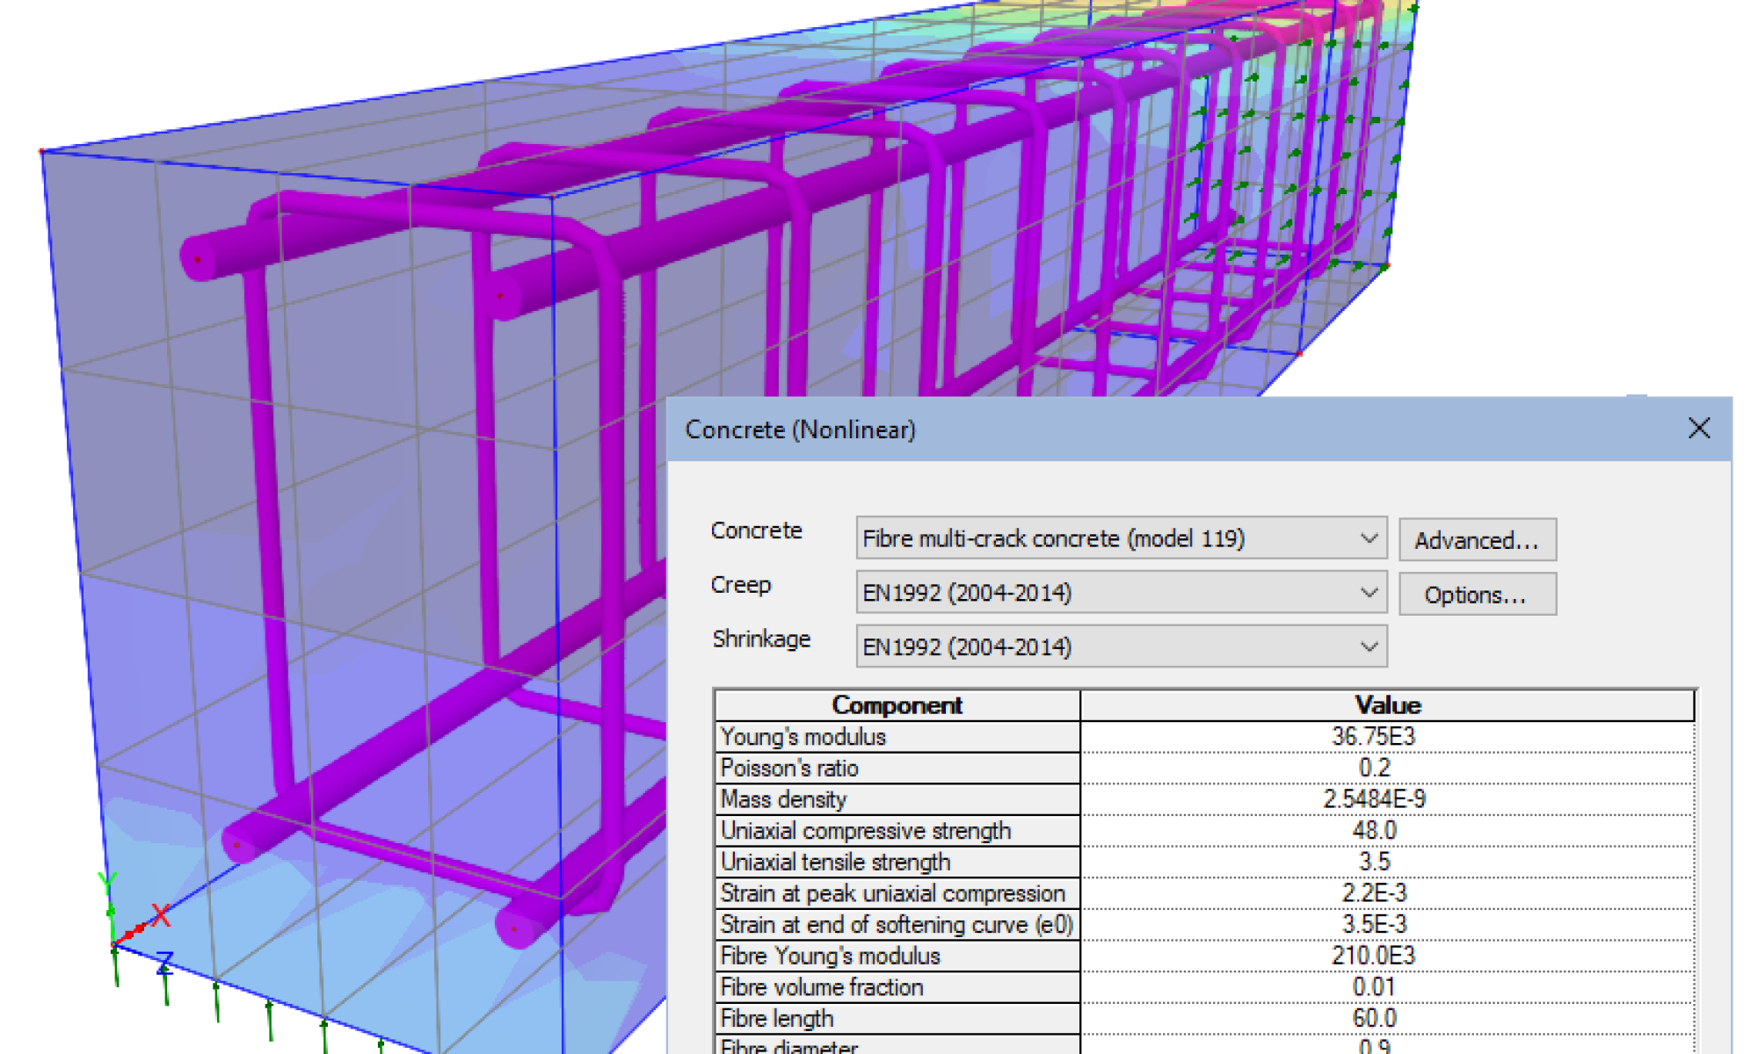Expand the Creep code dropdown
Screen dimensions: 1758x1054
point(1368,593)
